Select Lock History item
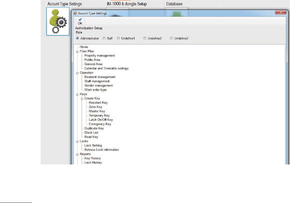The height and width of the screenshot is (203, 290). (x=93, y=162)
